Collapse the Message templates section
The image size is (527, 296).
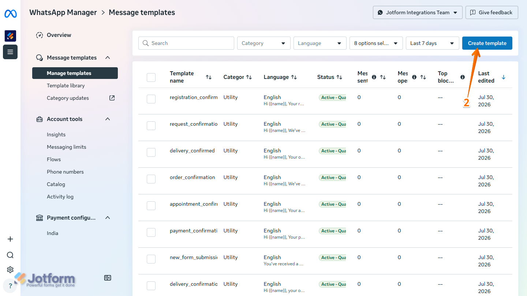pyautogui.click(x=108, y=58)
